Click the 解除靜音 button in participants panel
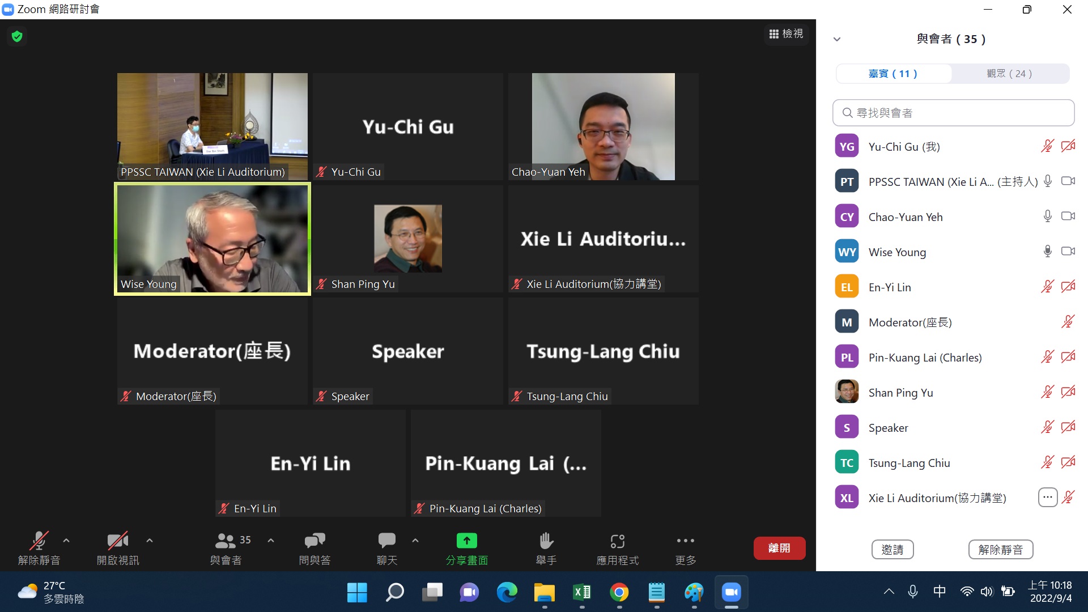Image resolution: width=1088 pixels, height=612 pixels. pos(1001,550)
